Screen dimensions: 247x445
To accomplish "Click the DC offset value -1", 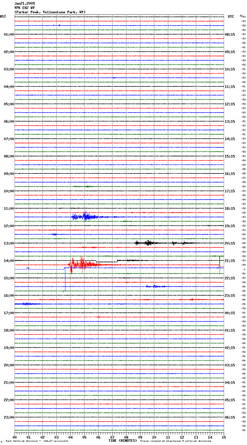I will coord(244,269).
